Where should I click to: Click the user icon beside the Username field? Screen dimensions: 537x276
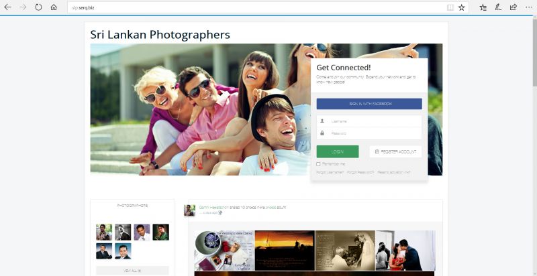[x=322, y=121]
